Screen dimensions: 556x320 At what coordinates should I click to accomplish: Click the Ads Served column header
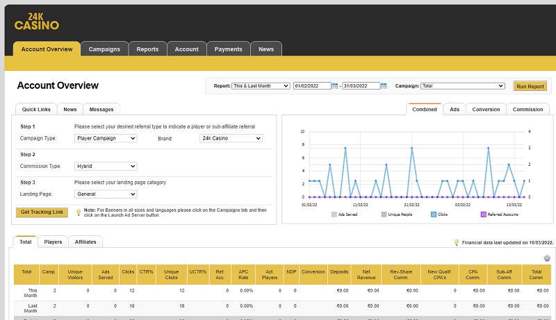(x=106, y=275)
